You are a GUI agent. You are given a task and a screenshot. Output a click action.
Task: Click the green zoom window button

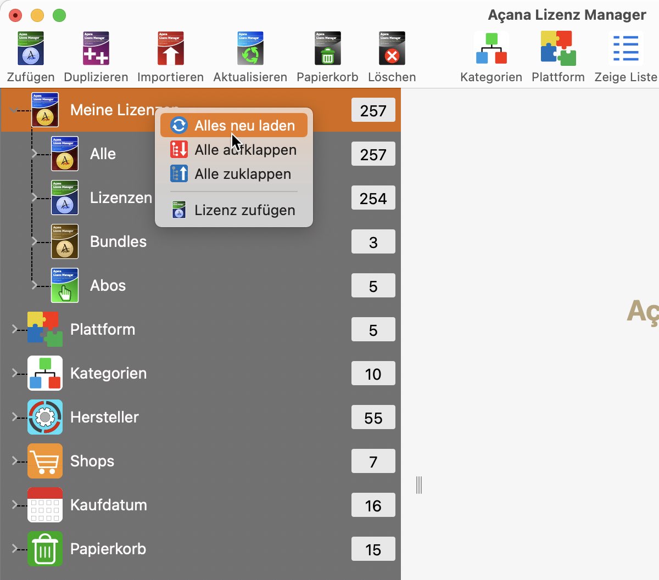tap(59, 15)
